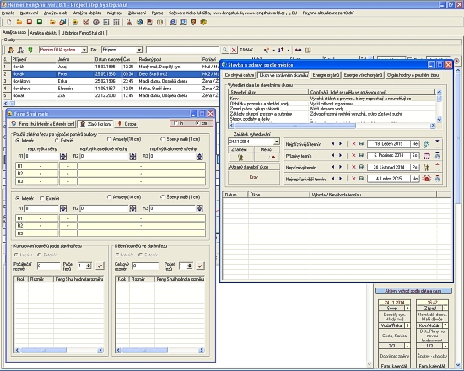The height and width of the screenshot is (371, 464).
Task: Click the red checkmark next to Počáteční rozměr
Action: pos(100,266)
